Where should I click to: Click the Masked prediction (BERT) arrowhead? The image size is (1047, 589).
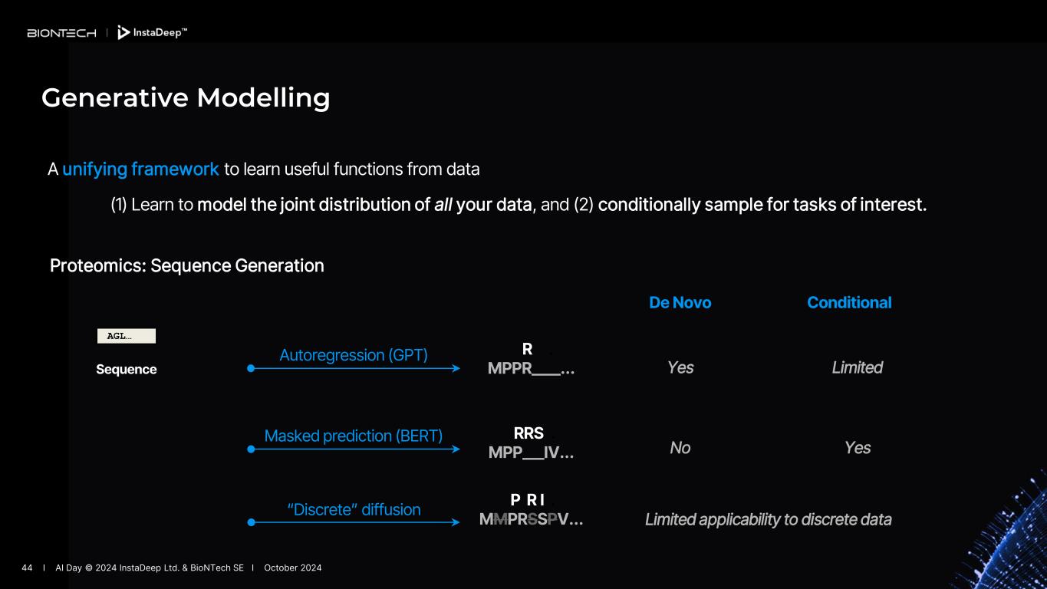click(x=456, y=449)
